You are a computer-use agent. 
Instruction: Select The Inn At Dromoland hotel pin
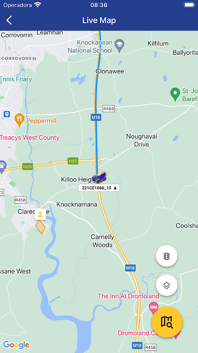154,308
